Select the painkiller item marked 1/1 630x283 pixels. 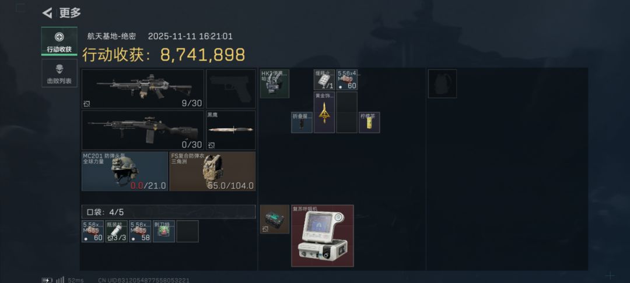coord(324,80)
